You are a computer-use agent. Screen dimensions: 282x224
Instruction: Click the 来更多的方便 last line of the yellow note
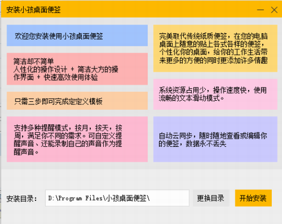pyautogui.click(x=213, y=60)
